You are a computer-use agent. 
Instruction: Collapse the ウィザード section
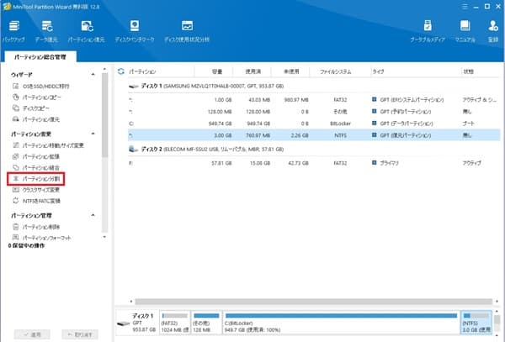click(93, 74)
